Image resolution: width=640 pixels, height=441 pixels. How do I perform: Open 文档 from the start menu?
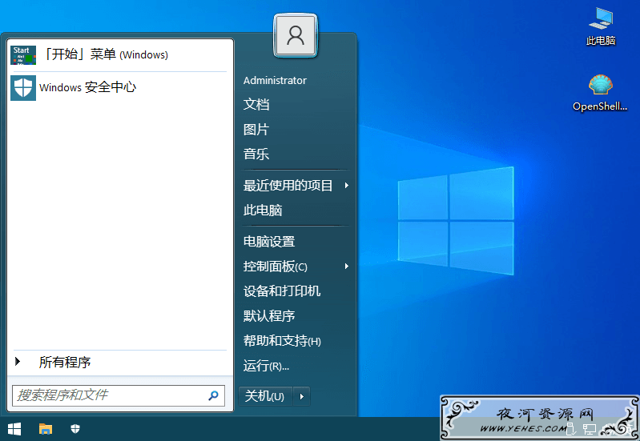pyautogui.click(x=256, y=104)
